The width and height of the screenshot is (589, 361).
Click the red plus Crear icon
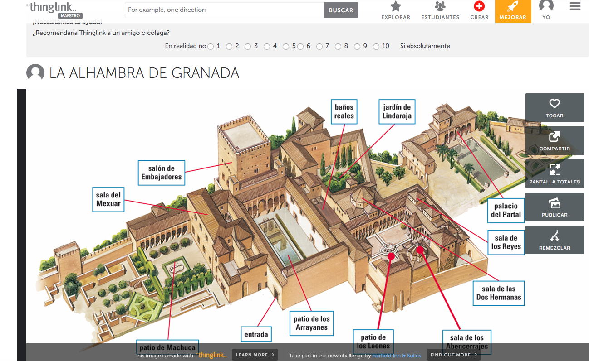pos(479,6)
